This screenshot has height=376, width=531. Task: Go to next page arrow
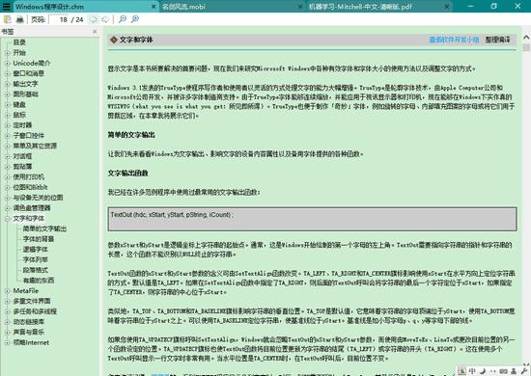[105, 19]
